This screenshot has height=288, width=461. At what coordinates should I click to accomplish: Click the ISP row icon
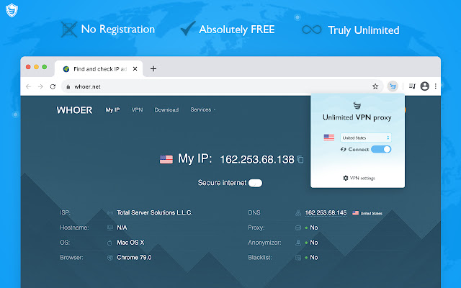[x=110, y=213]
